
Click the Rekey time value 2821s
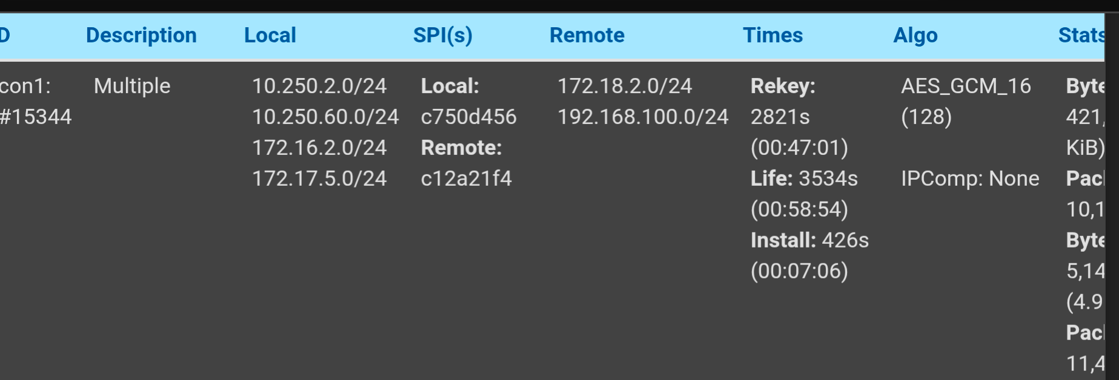pyautogui.click(x=780, y=117)
